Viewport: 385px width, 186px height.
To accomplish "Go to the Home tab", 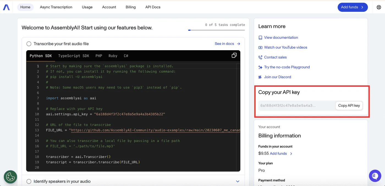I will click(x=25, y=7).
